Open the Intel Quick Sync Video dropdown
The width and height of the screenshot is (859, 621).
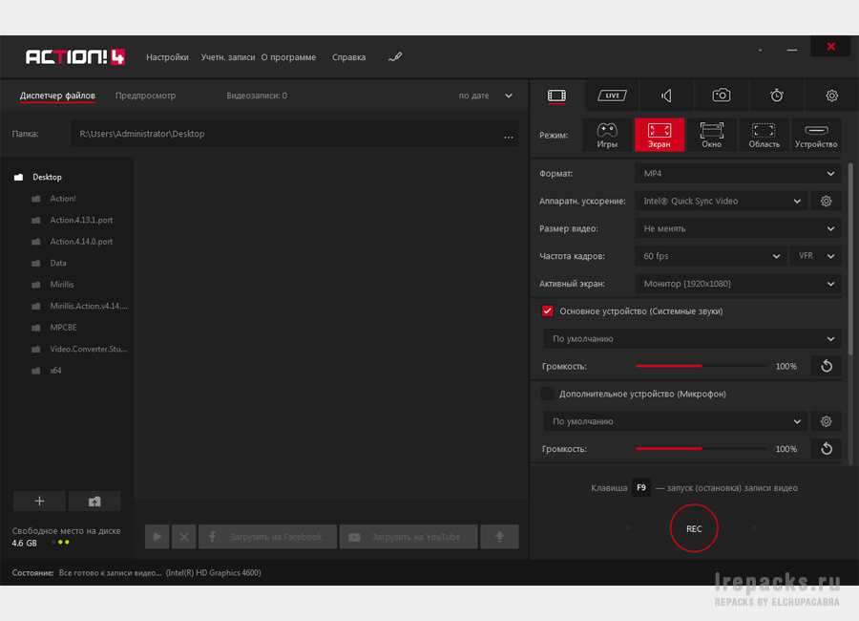[x=721, y=202]
